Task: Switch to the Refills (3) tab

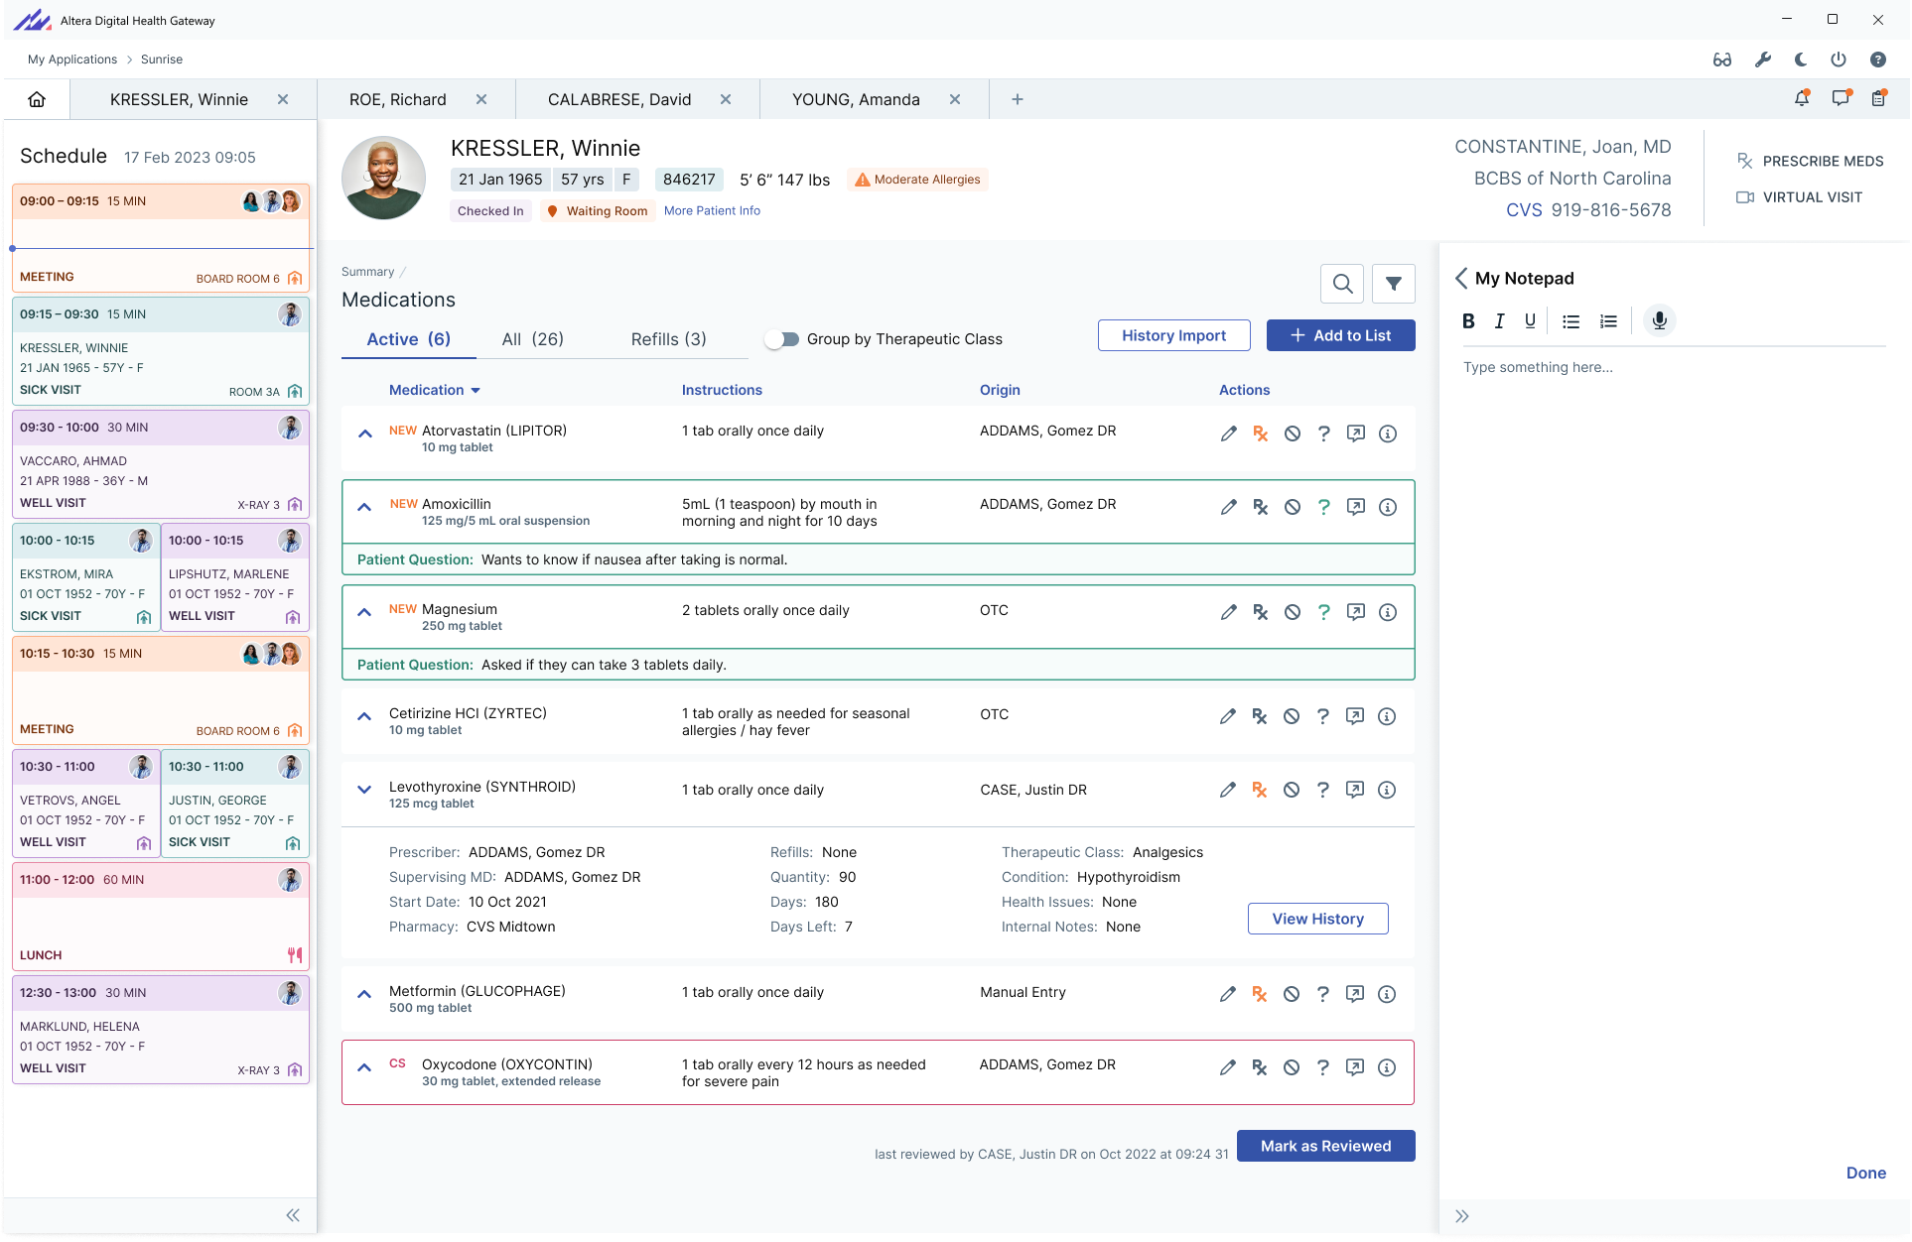Action: pos(668,339)
